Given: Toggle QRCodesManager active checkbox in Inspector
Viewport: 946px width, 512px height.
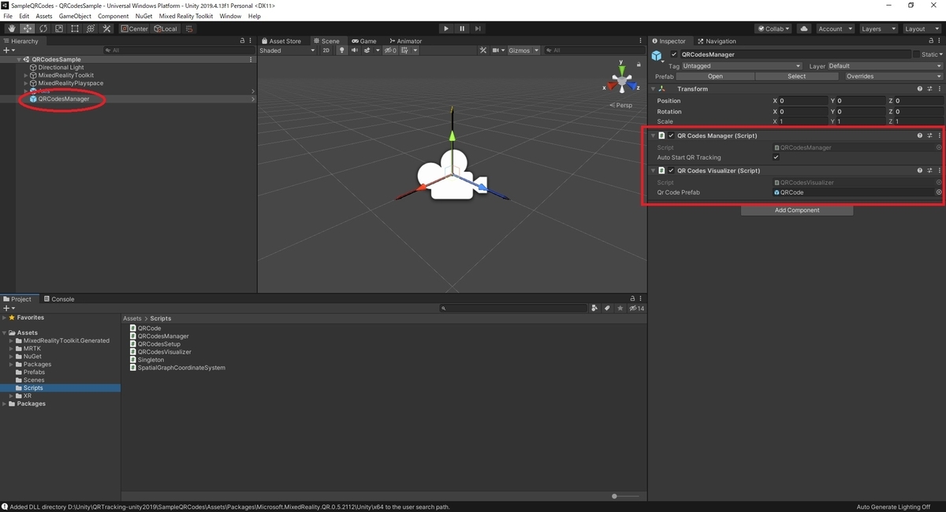Looking at the screenshot, I should (674, 54).
